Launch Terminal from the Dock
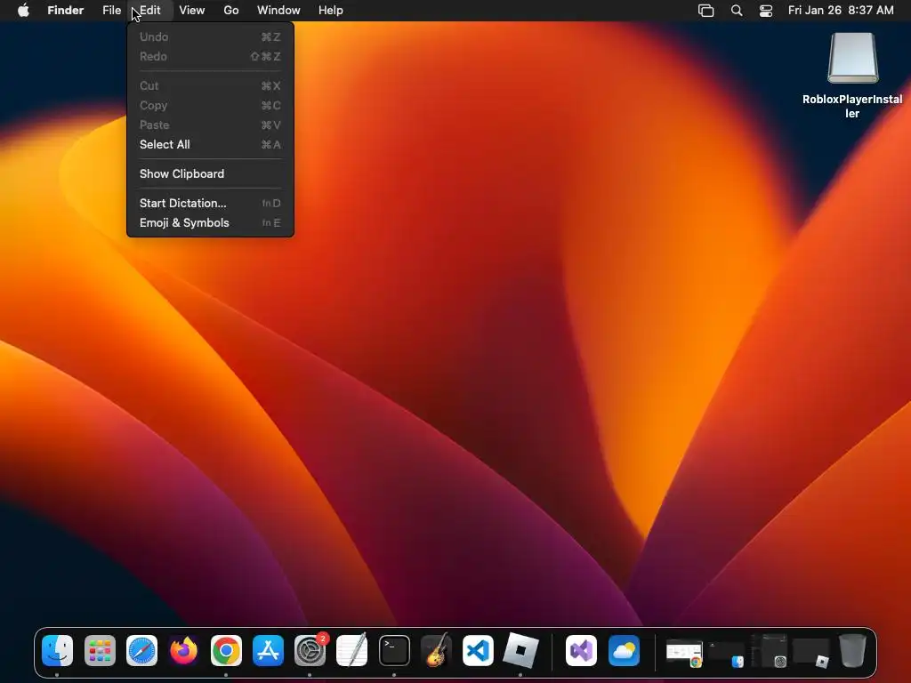 click(x=394, y=650)
